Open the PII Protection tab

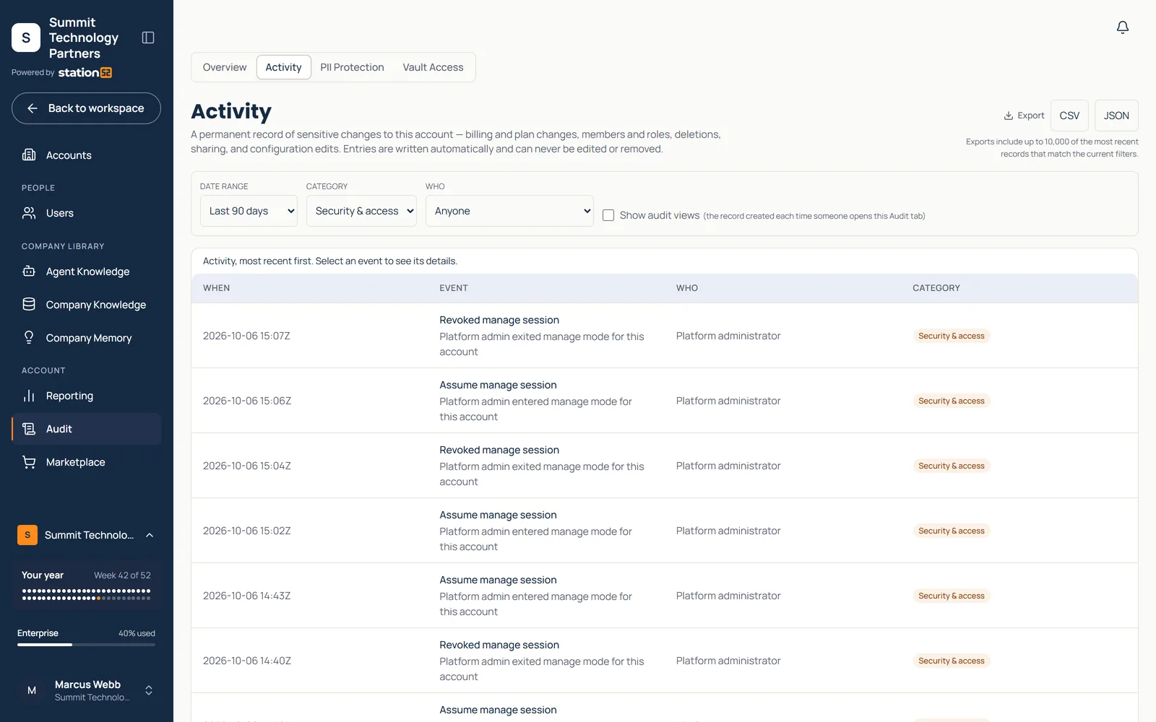point(352,67)
